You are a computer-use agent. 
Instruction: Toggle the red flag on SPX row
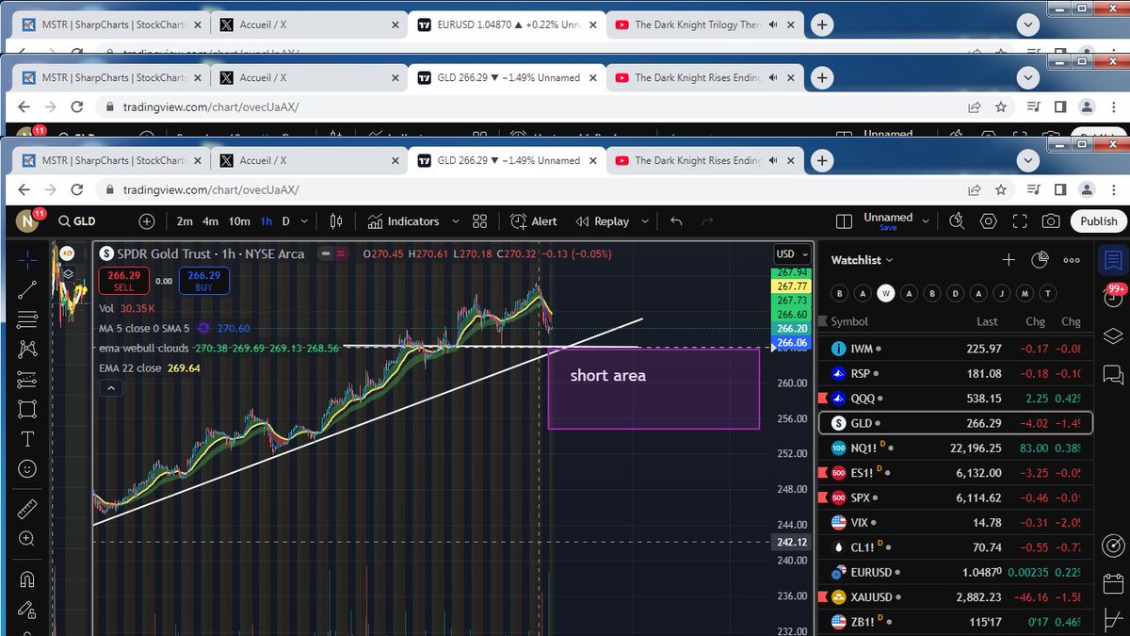825,497
